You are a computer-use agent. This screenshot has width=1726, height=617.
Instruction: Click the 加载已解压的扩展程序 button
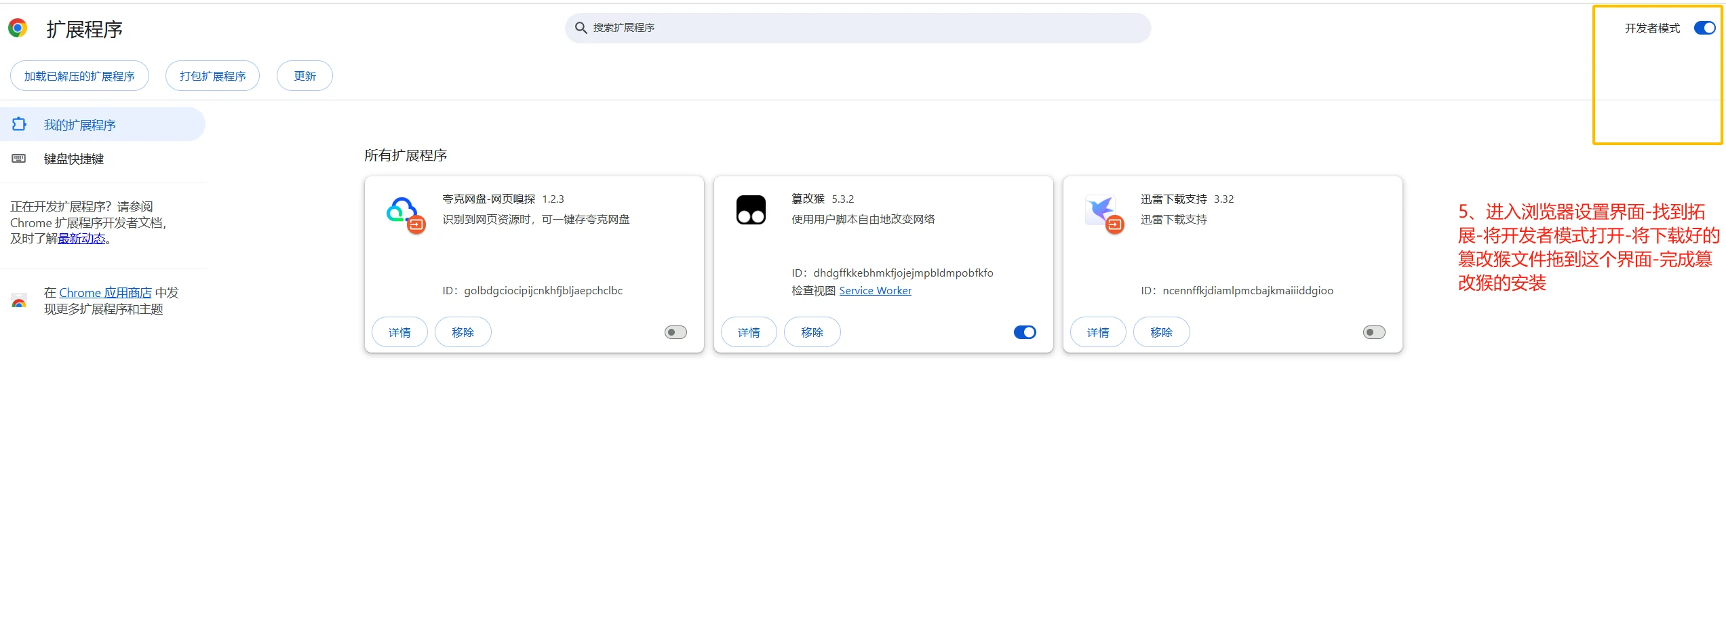pyautogui.click(x=79, y=75)
